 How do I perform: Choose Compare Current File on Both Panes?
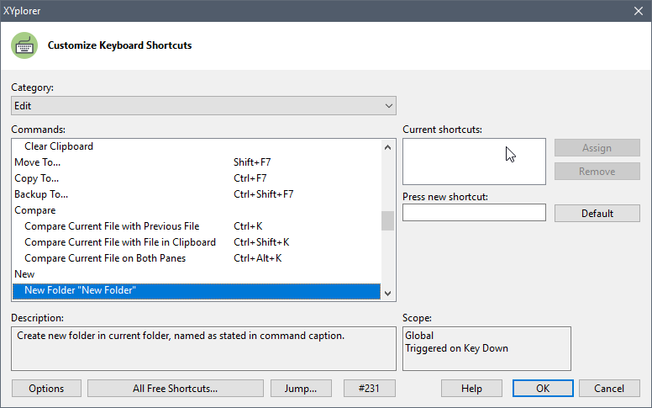(x=105, y=258)
